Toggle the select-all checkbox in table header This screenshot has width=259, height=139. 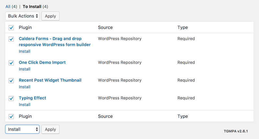point(11,27)
